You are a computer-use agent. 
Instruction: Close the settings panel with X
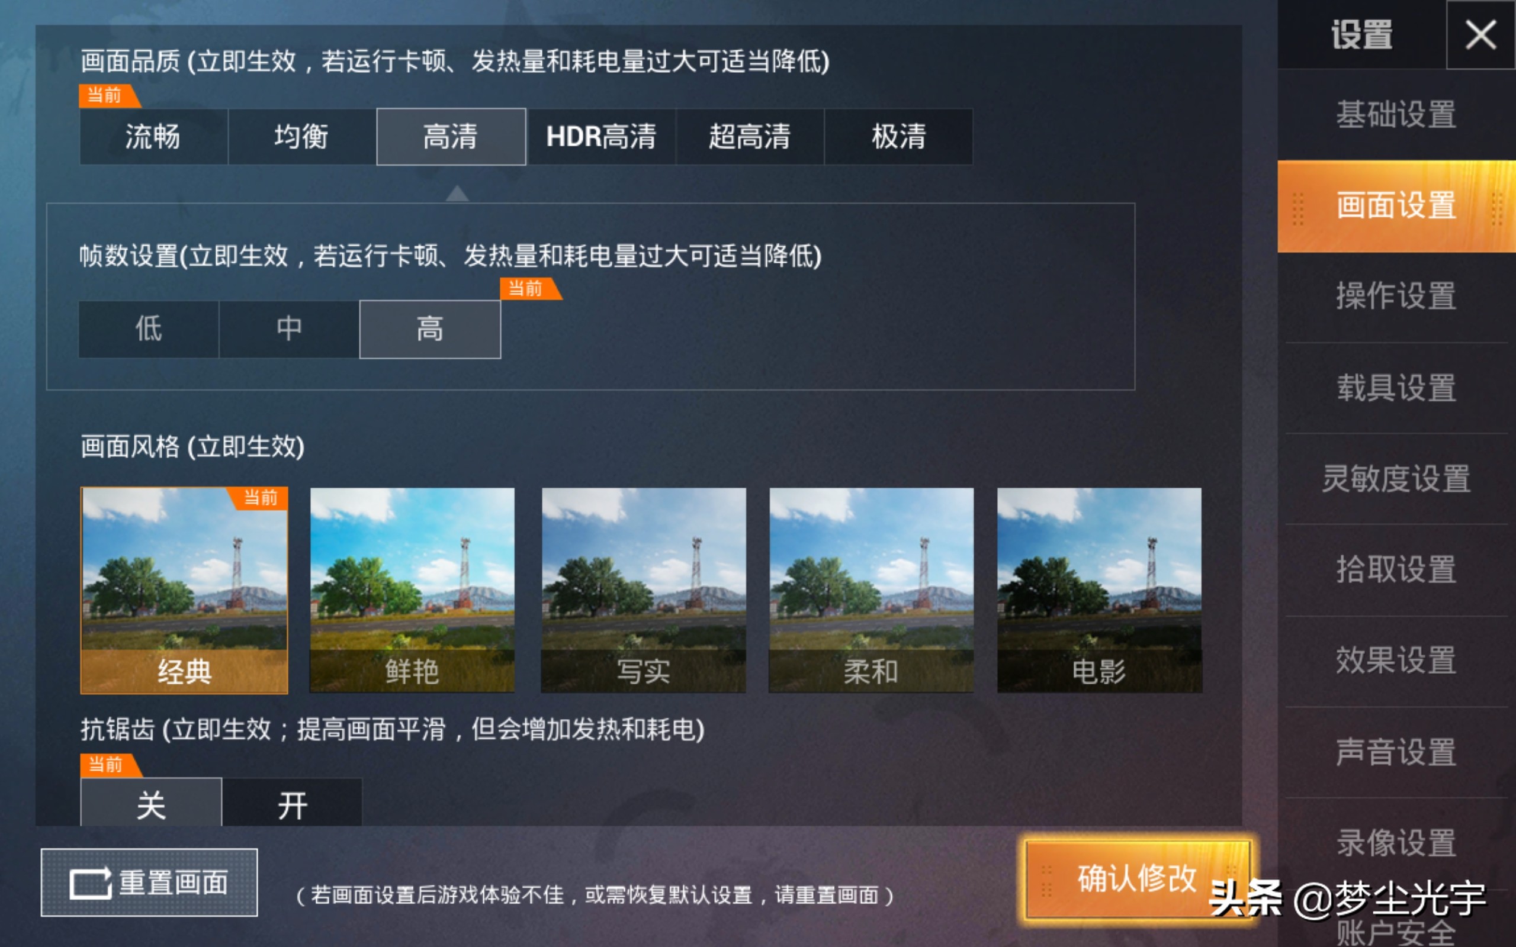click(x=1480, y=34)
